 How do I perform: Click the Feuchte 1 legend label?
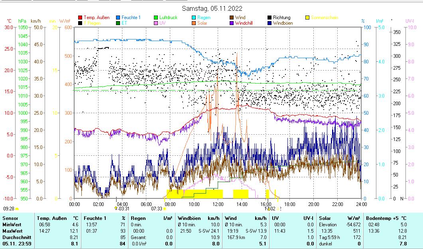(131, 18)
